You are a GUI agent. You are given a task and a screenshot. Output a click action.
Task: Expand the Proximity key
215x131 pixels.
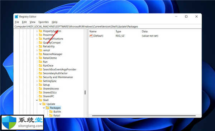37,35
